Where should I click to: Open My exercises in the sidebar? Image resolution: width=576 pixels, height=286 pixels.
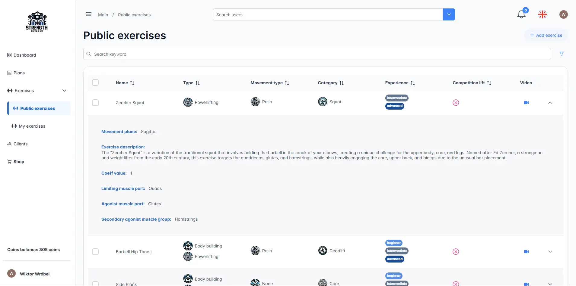(32, 126)
